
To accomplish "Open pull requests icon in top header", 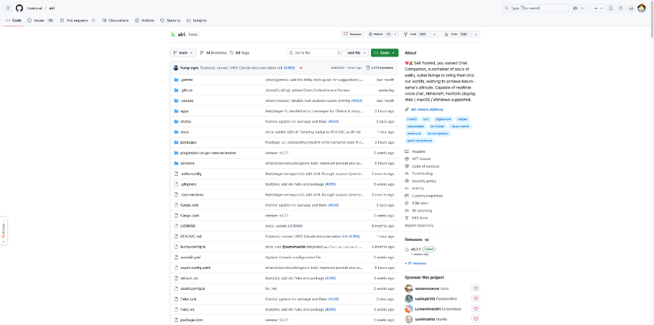I will point(621,8).
